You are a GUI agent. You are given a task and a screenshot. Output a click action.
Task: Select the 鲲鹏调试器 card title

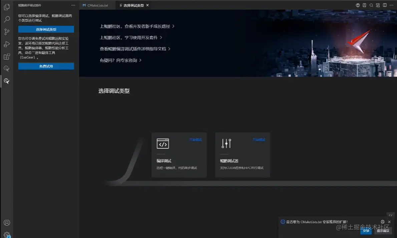pos(229,161)
